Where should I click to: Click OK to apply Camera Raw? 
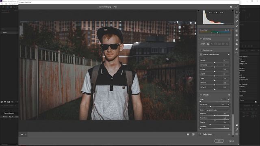click(219, 141)
